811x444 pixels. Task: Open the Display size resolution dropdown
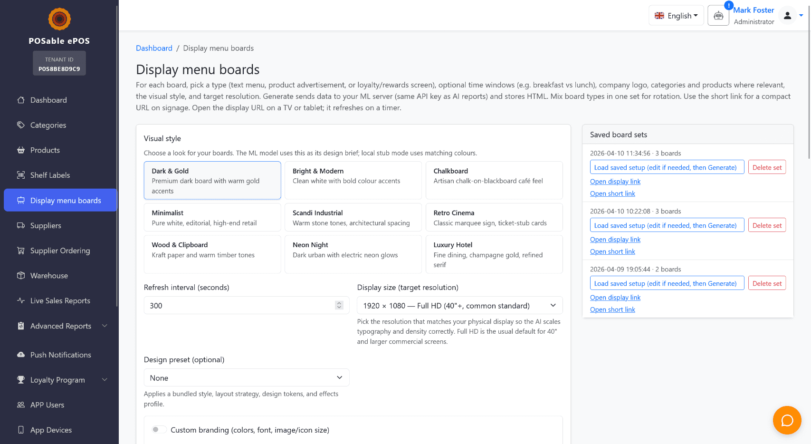[459, 306]
